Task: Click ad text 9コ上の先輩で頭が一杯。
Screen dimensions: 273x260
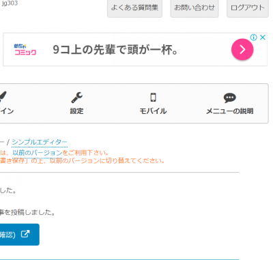Action: click(115, 50)
